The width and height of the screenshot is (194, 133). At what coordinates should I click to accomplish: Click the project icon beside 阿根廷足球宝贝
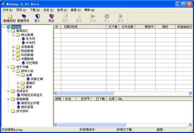point(18,95)
